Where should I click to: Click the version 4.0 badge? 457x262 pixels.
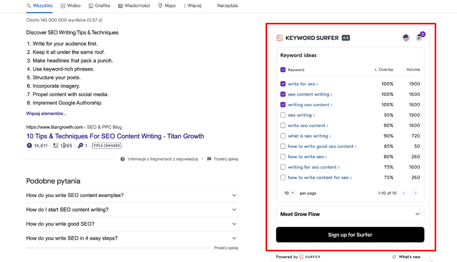(346, 38)
